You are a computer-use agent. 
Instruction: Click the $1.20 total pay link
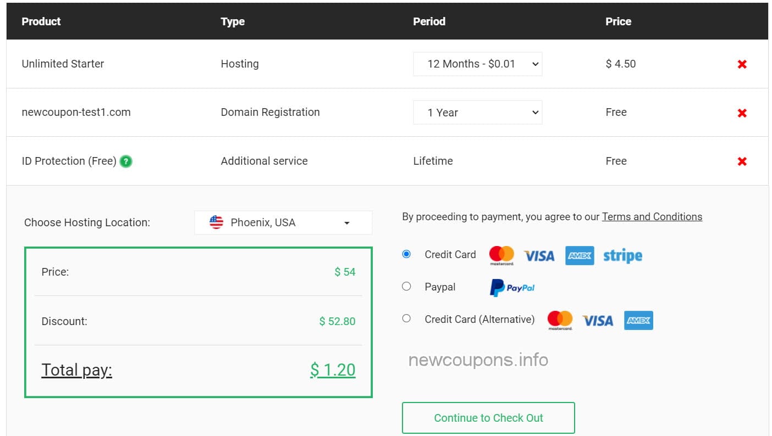333,370
